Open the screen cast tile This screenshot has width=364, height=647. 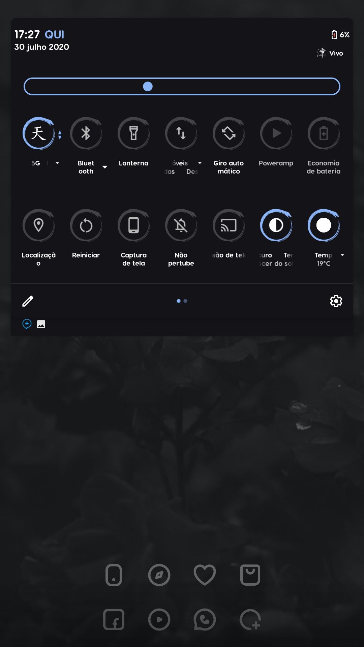tap(229, 225)
